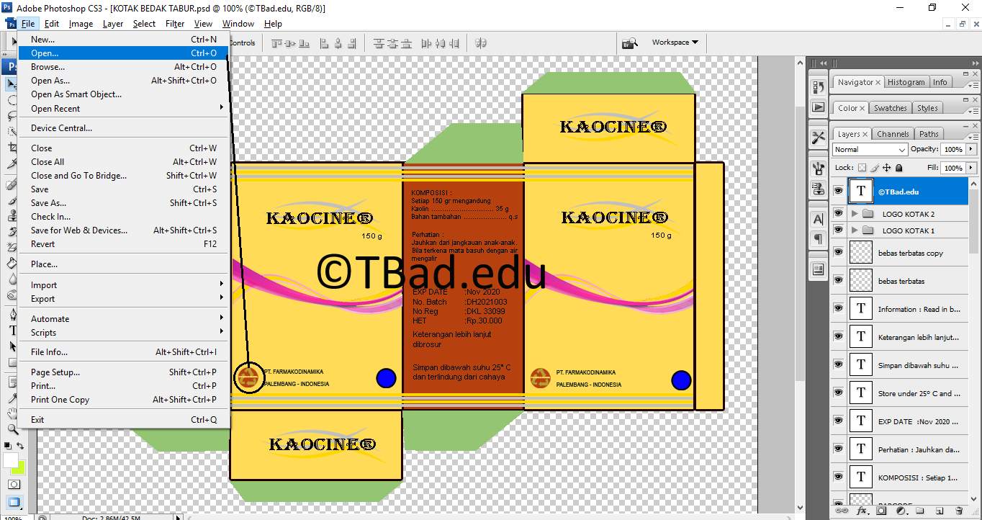
Task: Open the blend mode dropdown showing Normal
Action: click(x=869, y=149)
